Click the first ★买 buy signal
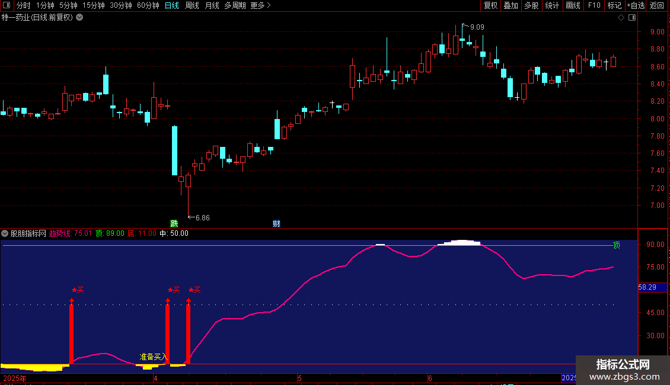The image size is (670, 385). 78,290
